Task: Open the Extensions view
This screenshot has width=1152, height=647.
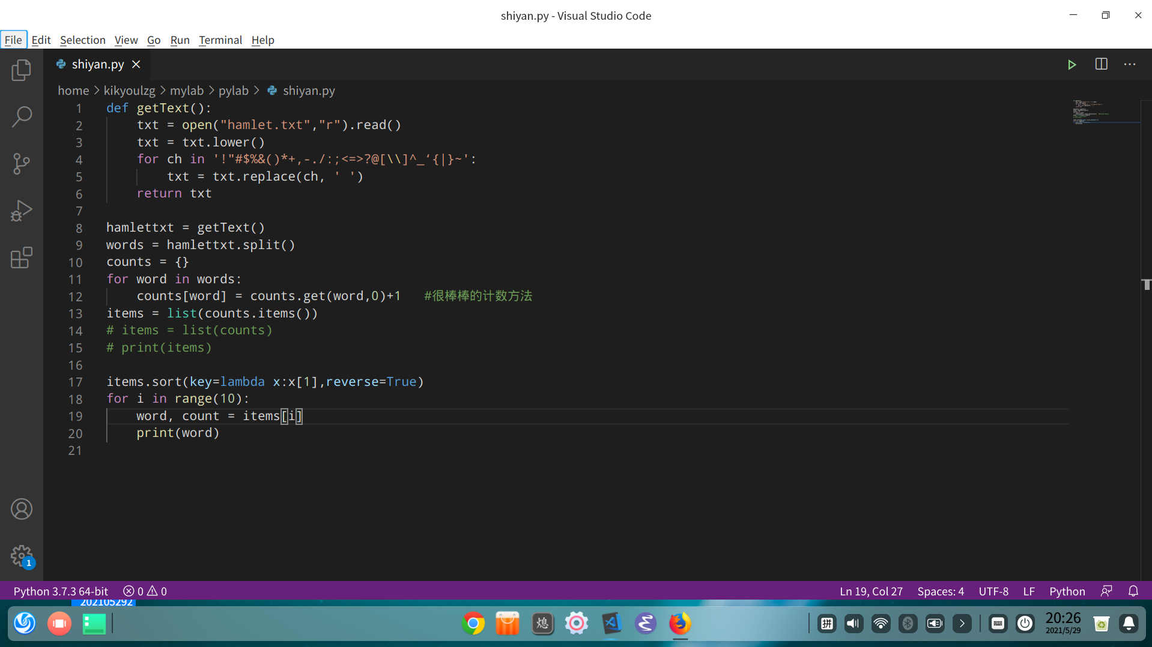Action: coord(22,257)
